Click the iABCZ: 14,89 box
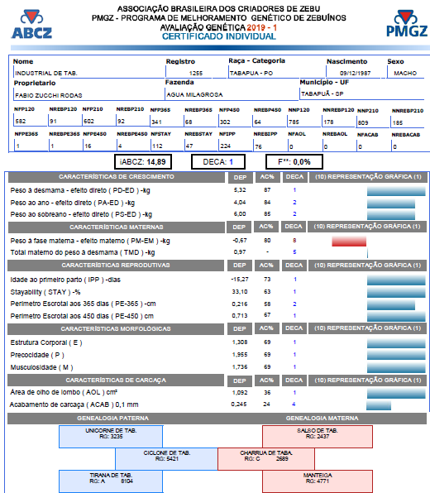Viewport: 430px width, 493px height. (143, 162)
